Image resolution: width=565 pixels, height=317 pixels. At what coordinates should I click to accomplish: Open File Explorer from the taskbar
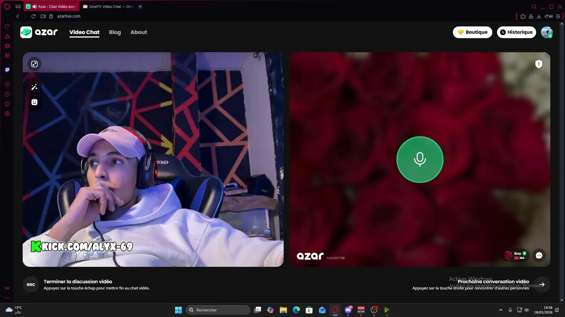(283, 310)
